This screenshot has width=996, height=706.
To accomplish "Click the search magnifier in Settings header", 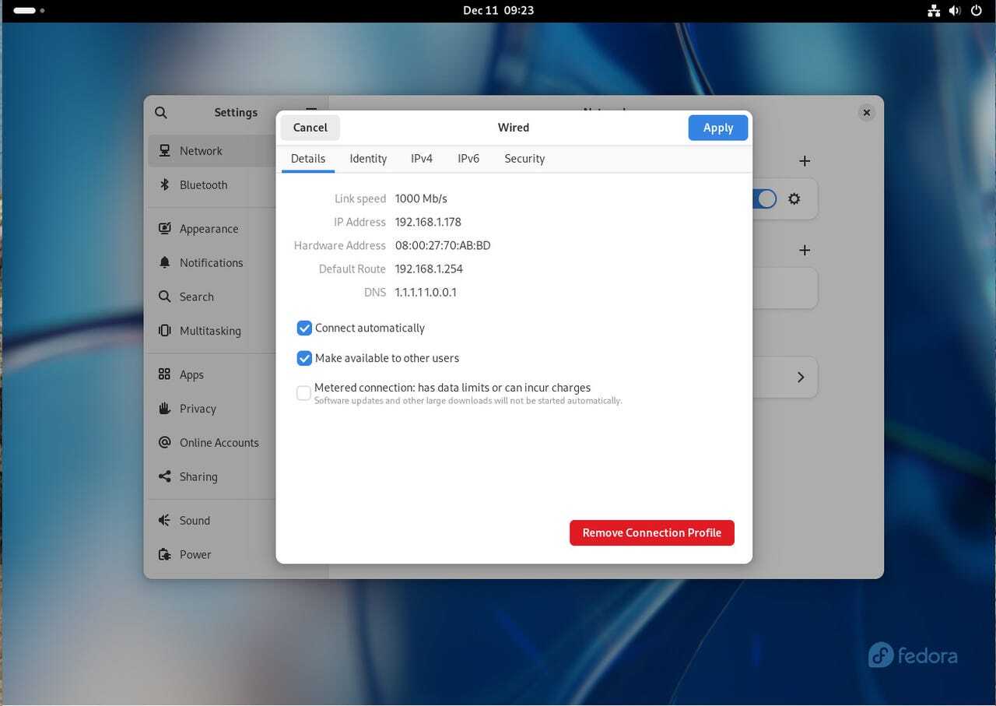I will pos(161,112).
